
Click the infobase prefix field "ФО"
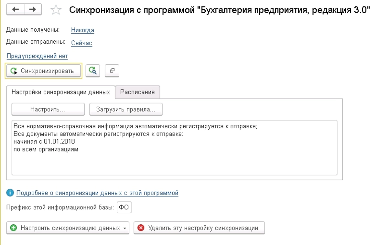point(124,208)
